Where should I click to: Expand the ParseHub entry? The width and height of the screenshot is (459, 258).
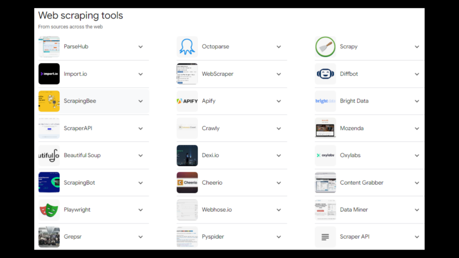(x=140, y=46)
